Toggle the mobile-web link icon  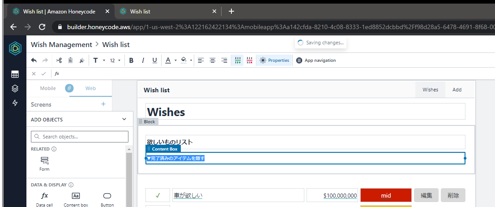[x=69, y=88]
